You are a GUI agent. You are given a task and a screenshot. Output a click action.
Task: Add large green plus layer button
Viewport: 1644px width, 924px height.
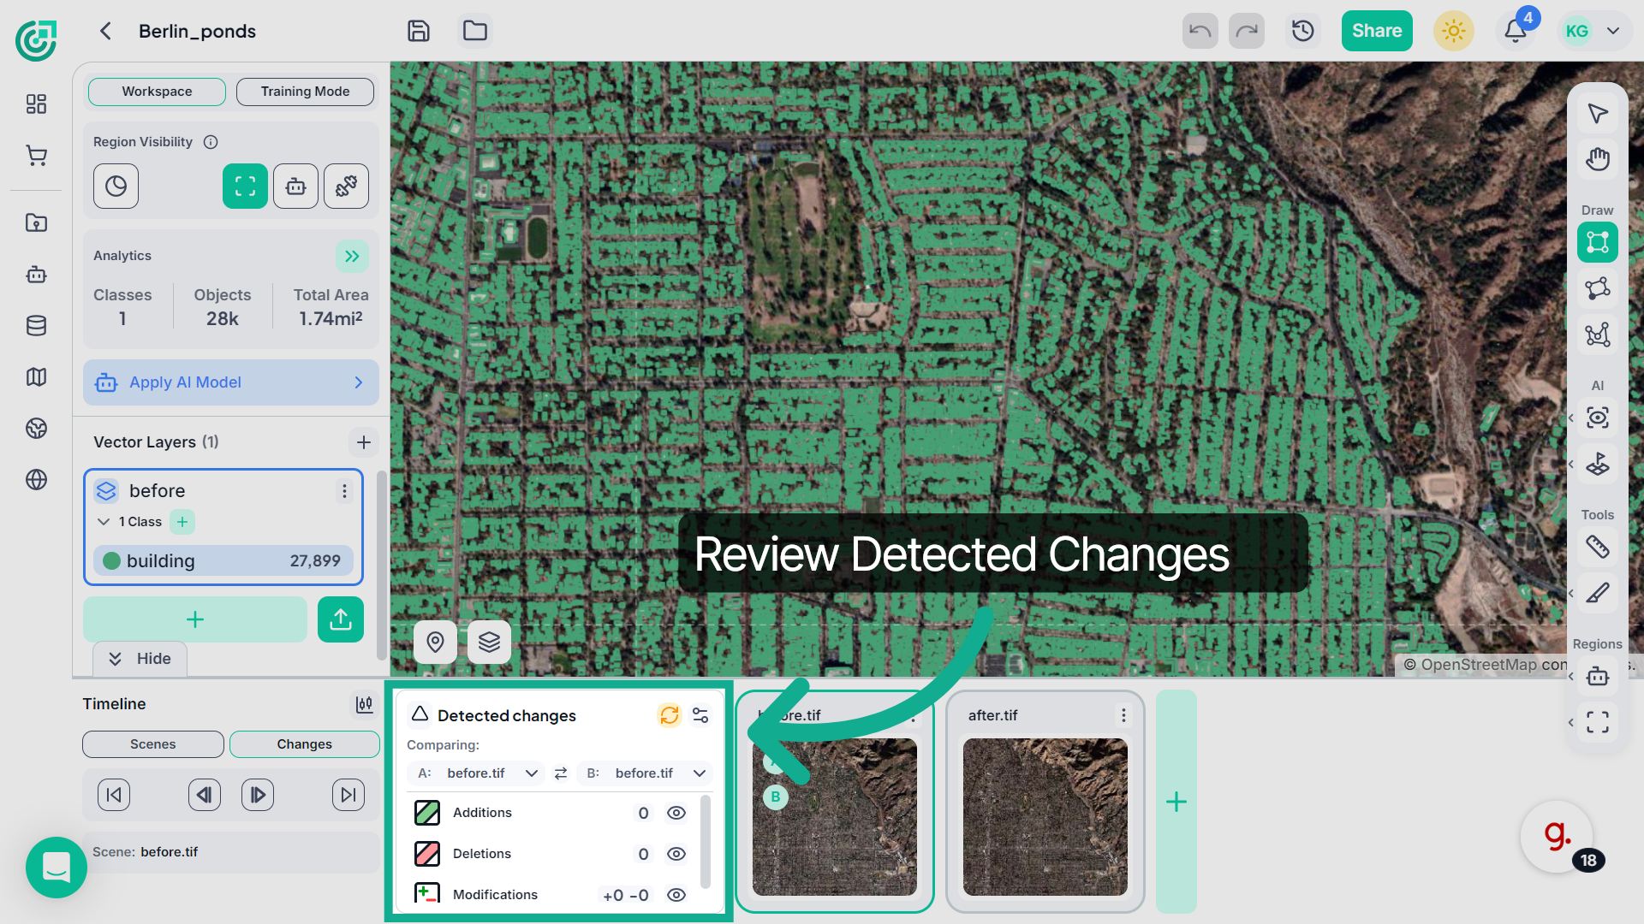pos(195,619)
